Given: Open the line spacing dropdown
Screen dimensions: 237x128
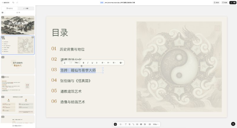Looking at the screenshot, I should [x=114, y=63].
